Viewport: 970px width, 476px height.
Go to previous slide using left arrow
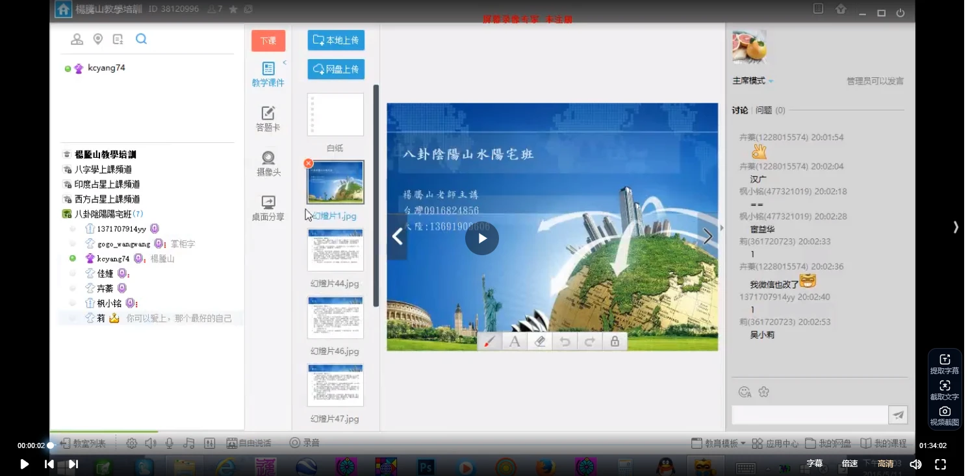click(397, 237)
